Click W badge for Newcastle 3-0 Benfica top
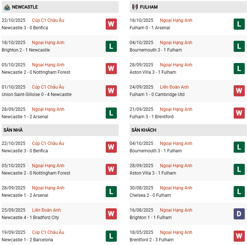 [111, 24]
